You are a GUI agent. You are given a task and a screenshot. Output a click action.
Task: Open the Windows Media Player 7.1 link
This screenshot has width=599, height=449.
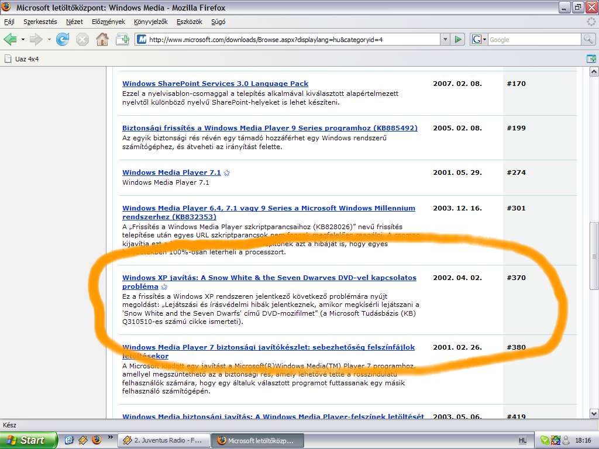(x=171, y=172)
